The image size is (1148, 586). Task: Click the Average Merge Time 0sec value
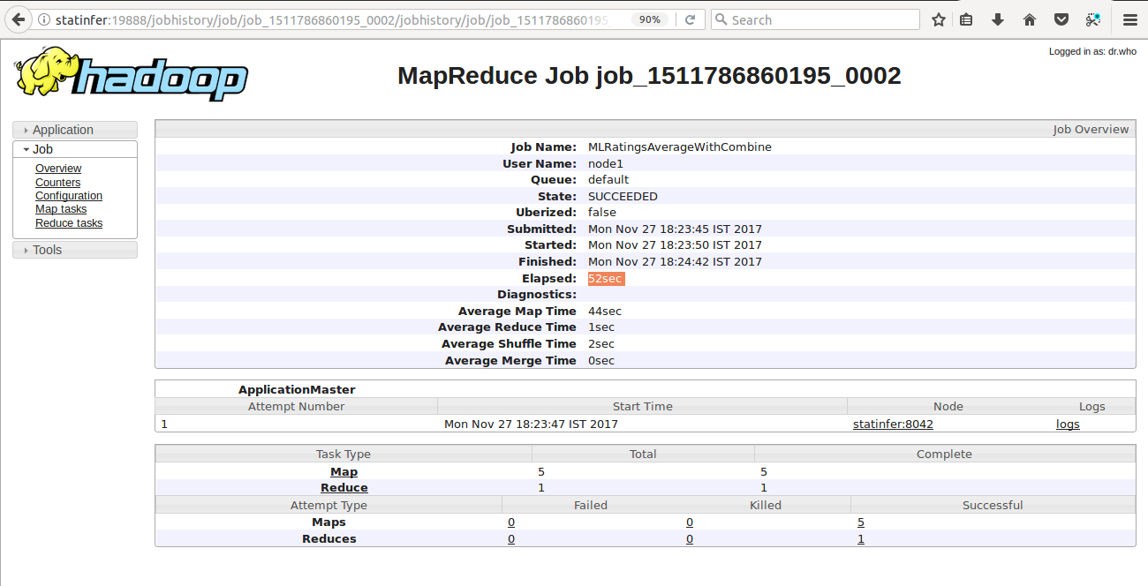[x=601, y=361]
